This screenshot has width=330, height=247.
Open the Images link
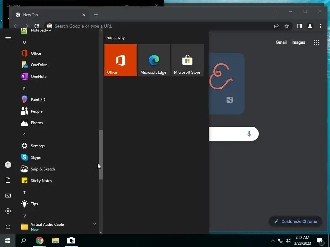tap(298, 42)
